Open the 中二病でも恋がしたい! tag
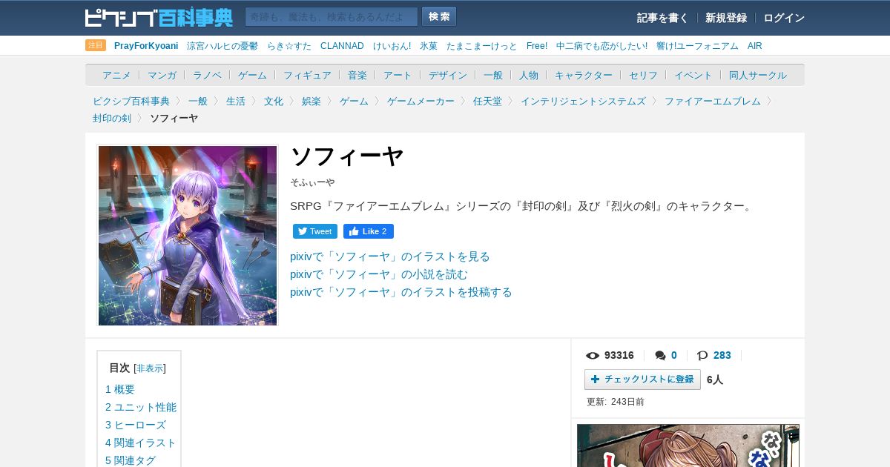 (x=601, y=46)
